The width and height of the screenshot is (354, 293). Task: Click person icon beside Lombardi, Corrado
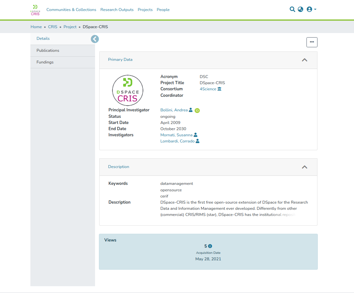point(198,141)
